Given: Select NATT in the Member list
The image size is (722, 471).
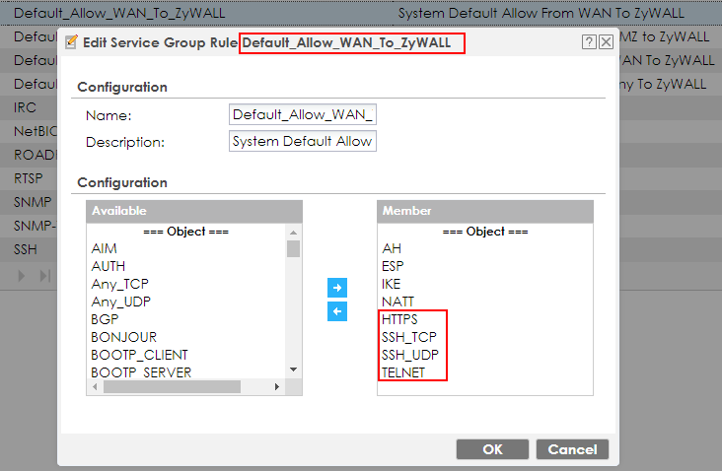Looking at the screenshot, I should click(397, 302).
